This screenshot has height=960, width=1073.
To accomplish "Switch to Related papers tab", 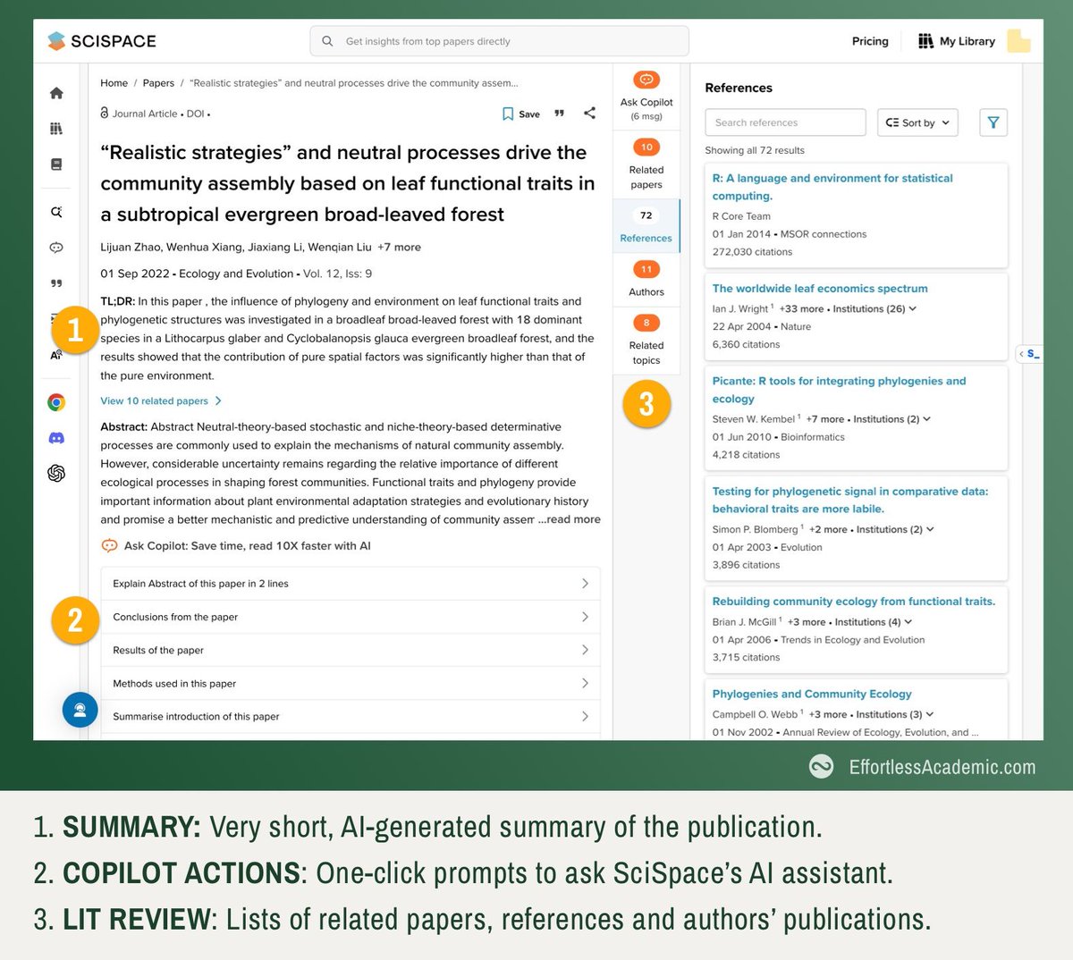I will (x=646, y=164).
